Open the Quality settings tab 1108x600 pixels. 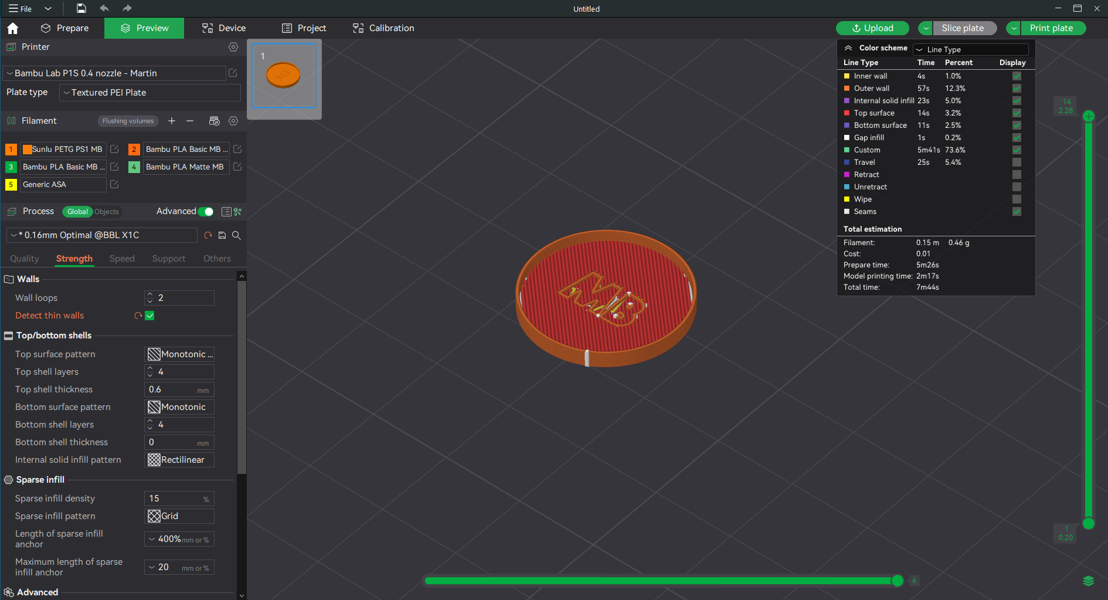24,258
